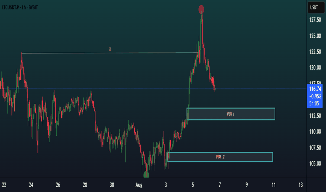Click the 122.50 price axis label
The width and height of the screenshot is (326, 192).
click(315, 52)
